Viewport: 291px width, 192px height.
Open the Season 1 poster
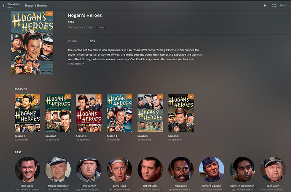point(27,113)
